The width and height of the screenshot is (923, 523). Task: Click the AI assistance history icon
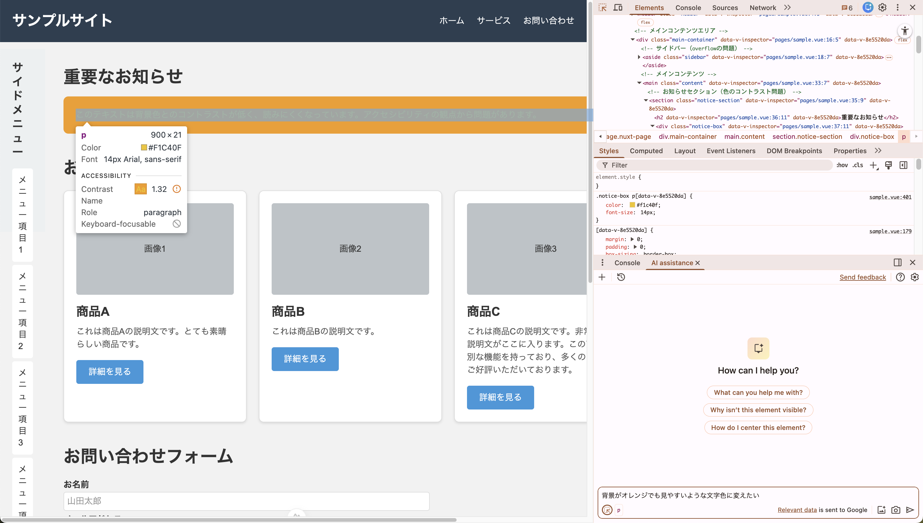[621, 277]
